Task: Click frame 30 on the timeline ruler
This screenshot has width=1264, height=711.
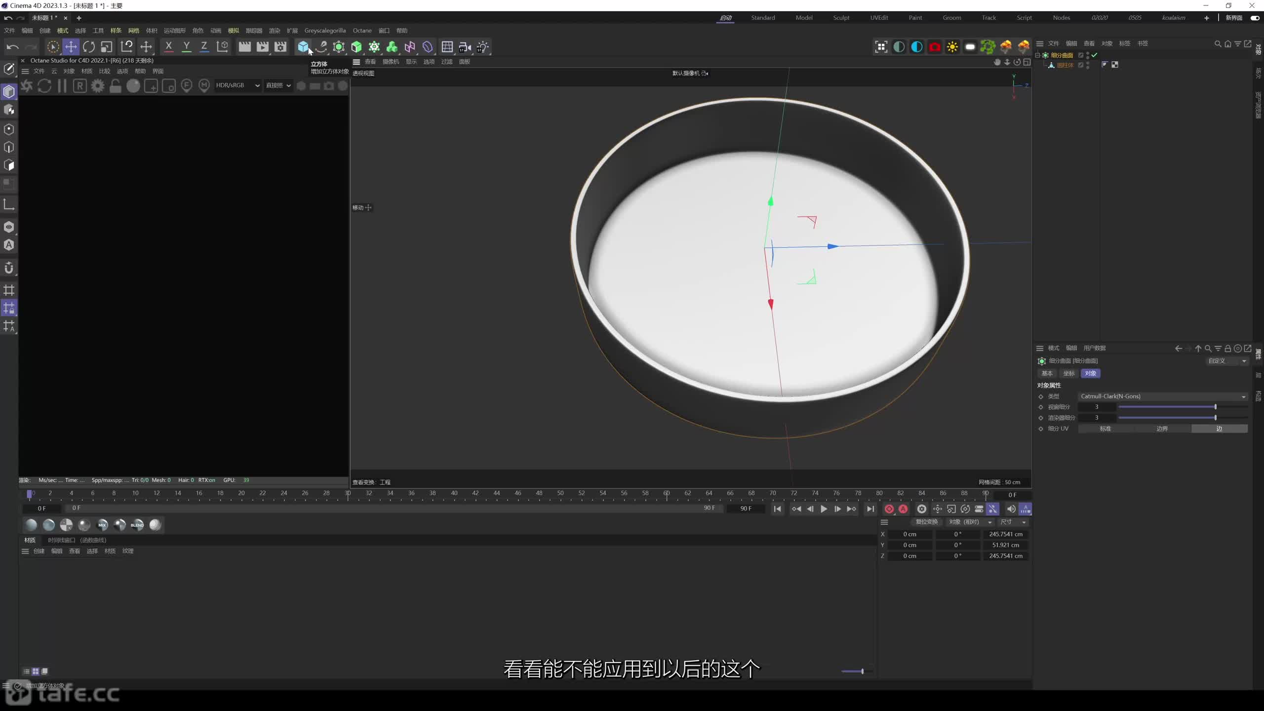Action: point(348,493)
